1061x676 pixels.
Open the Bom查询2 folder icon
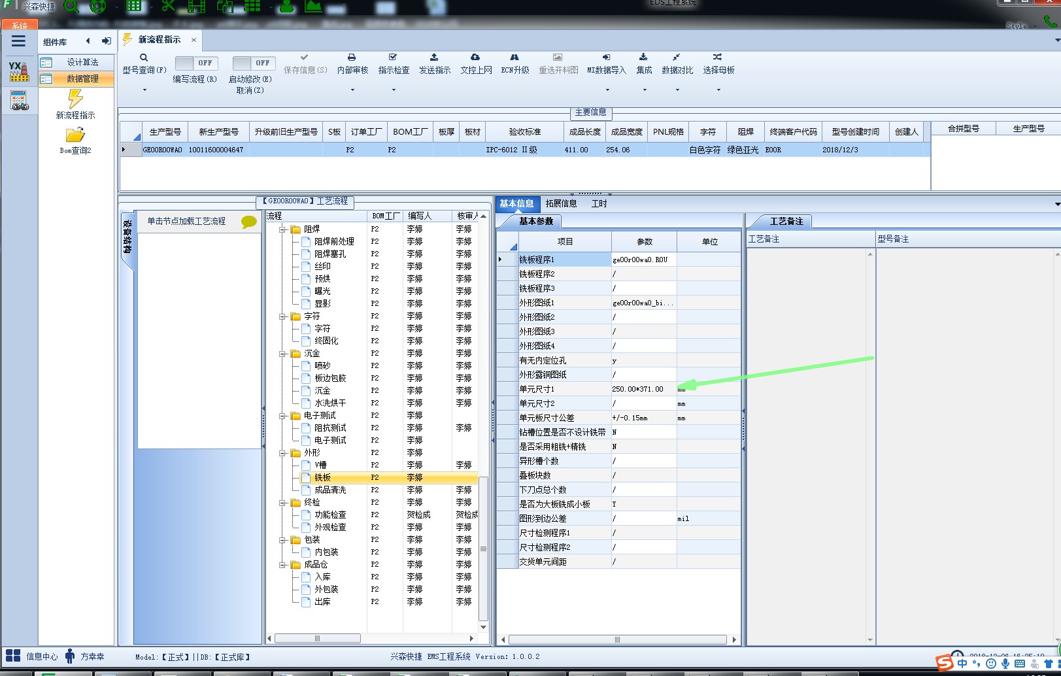click(75, 135)
